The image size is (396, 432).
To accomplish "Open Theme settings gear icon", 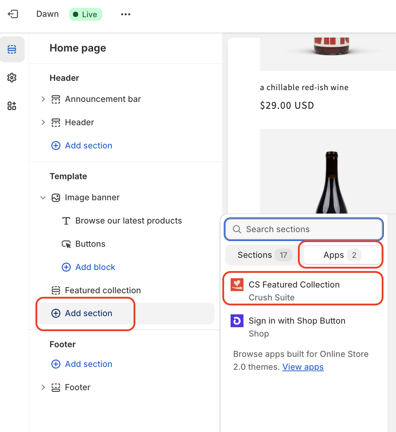I will (x=12, y=78).
